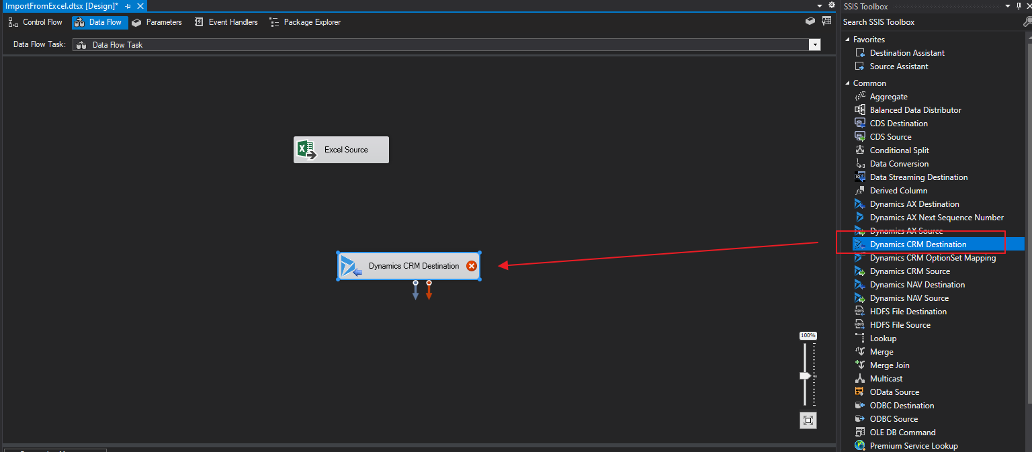Image resolution: width=1032 pixels, height=452 pixels.
Task: Collapse the Common section in toolbox
Action: pos(848,83)
